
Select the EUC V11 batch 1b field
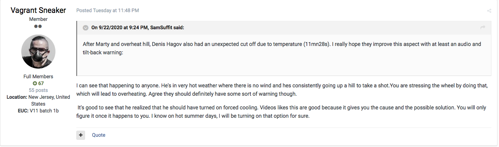pyautogui.click(x=38, y=111)
